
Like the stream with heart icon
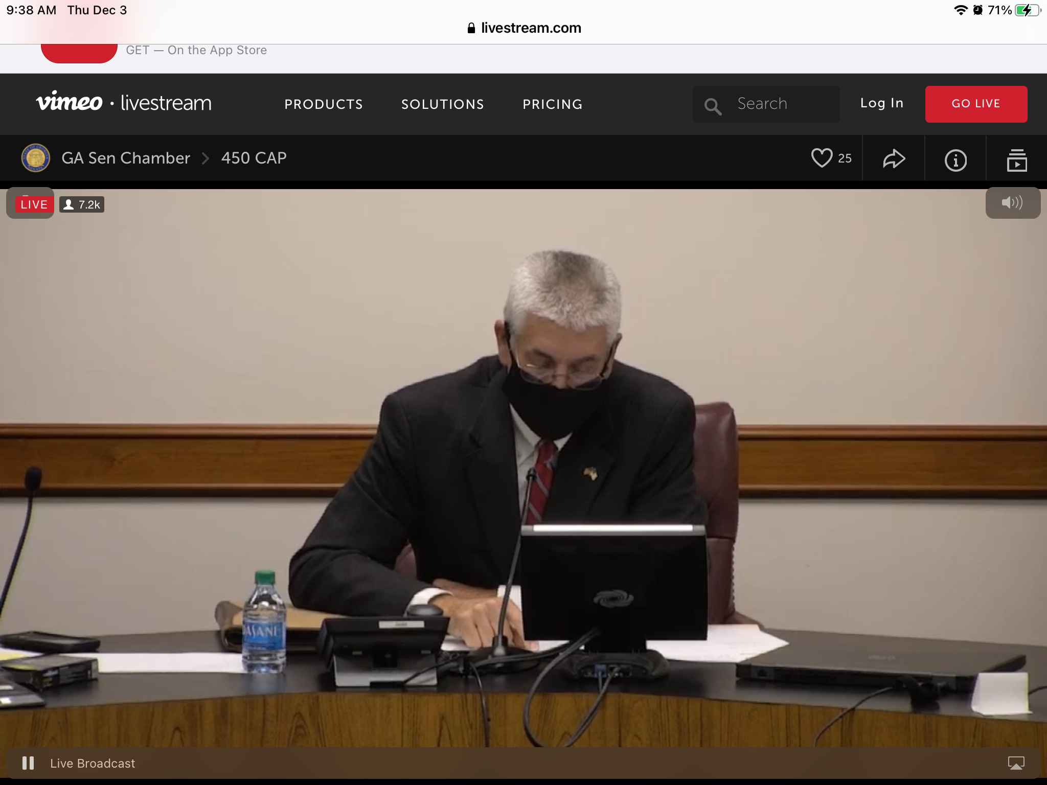click(822, 158)
